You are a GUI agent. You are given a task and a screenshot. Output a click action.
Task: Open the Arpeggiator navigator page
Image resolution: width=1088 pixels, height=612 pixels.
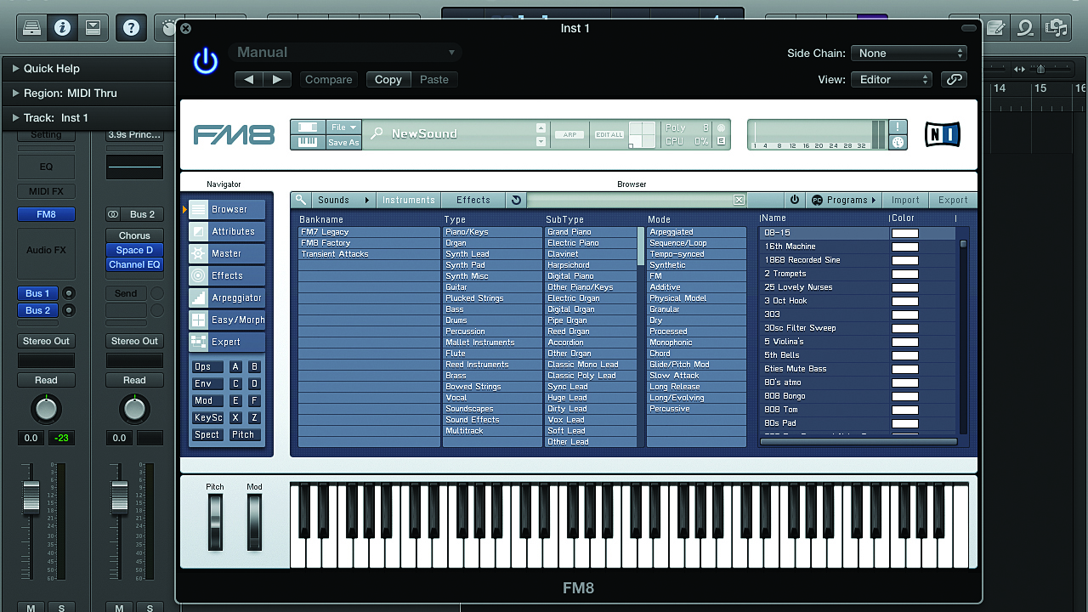tap(227, 297)
